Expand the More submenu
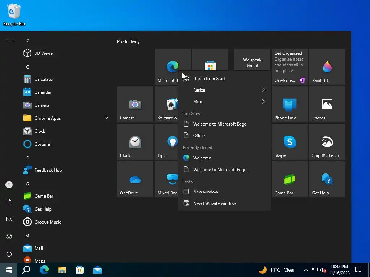 point(224,101)
